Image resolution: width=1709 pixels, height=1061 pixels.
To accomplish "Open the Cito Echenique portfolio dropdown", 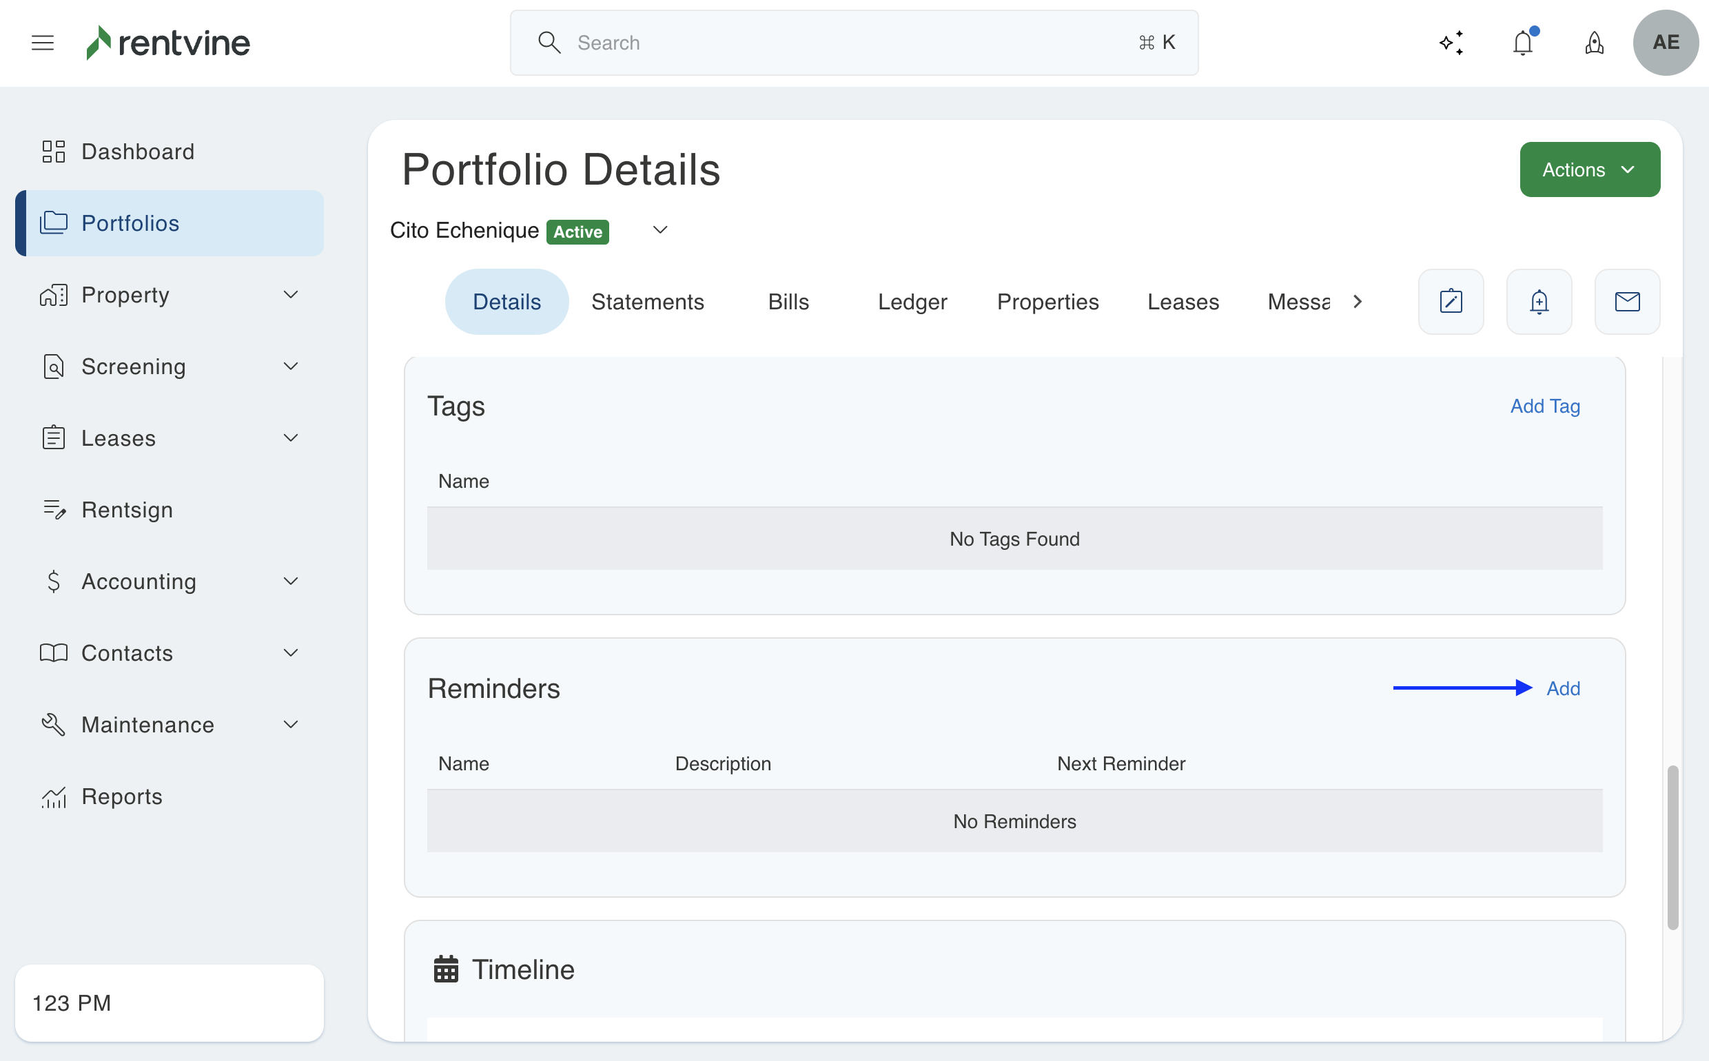I will 659,230.
